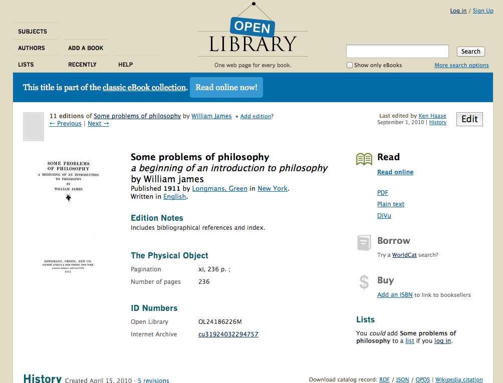Download the PDF version
Viewport: 503px width, 383px height.
(x=383, y=193)
